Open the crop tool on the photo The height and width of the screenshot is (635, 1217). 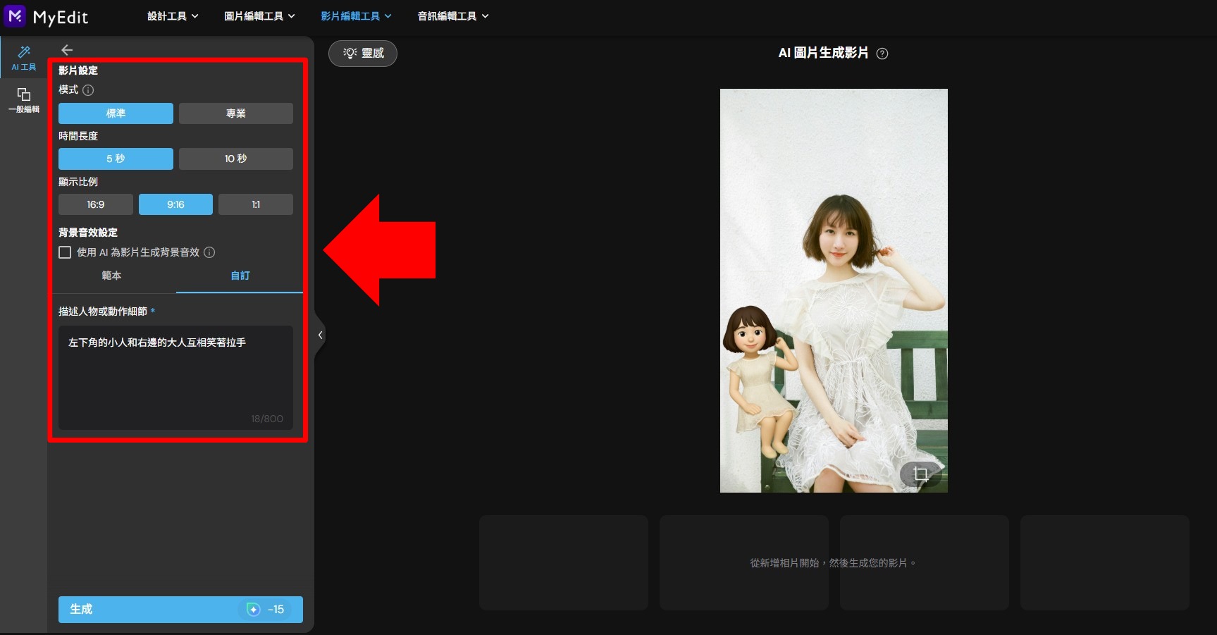point(921,474)
